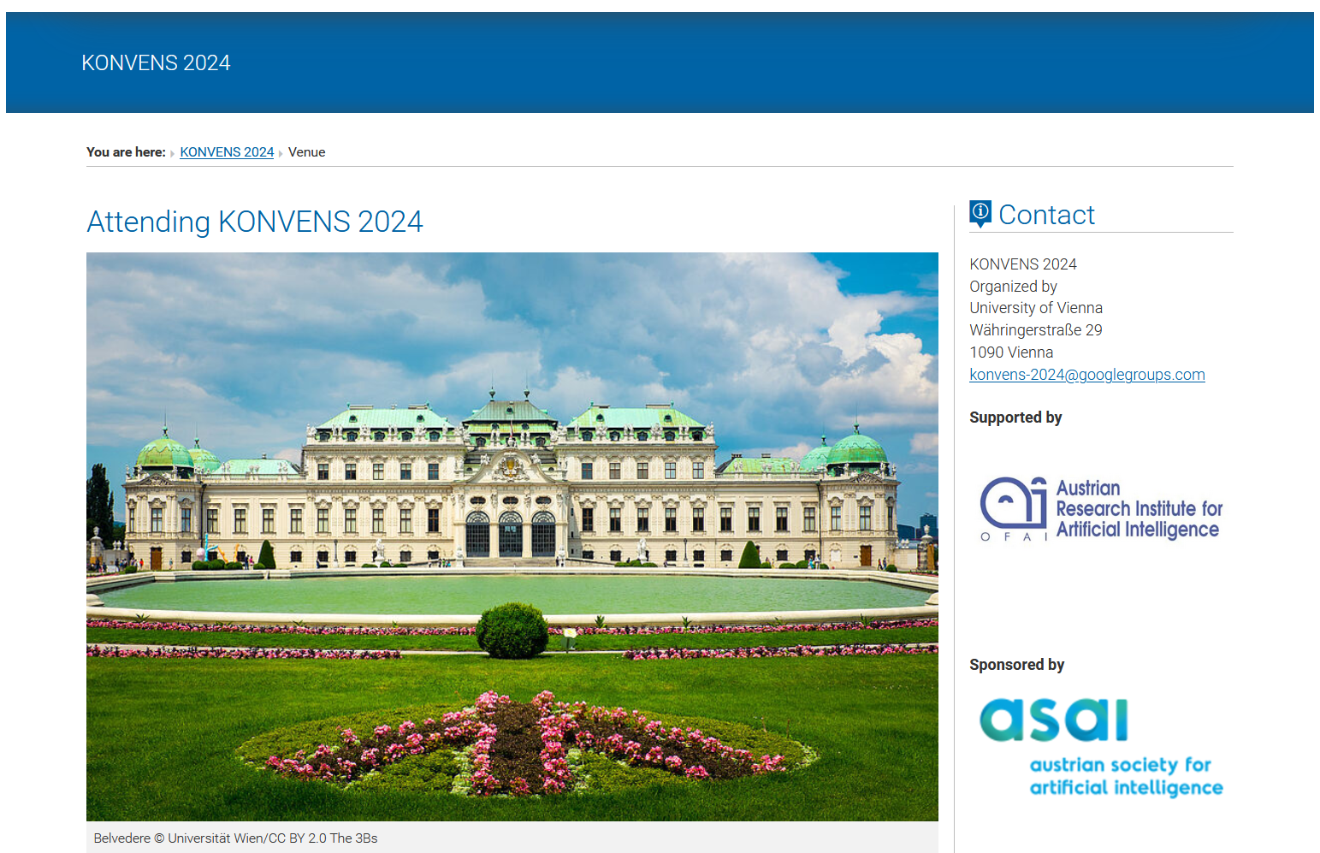Image resolution: width=1320 pixels, height=853 pixels.
Task: Click the Supported by label
Action: pos(1015,418)
